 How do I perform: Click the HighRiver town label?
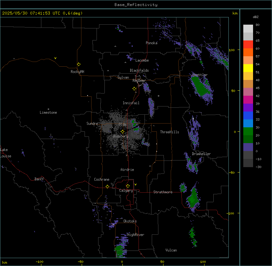(x=136, y=235)
